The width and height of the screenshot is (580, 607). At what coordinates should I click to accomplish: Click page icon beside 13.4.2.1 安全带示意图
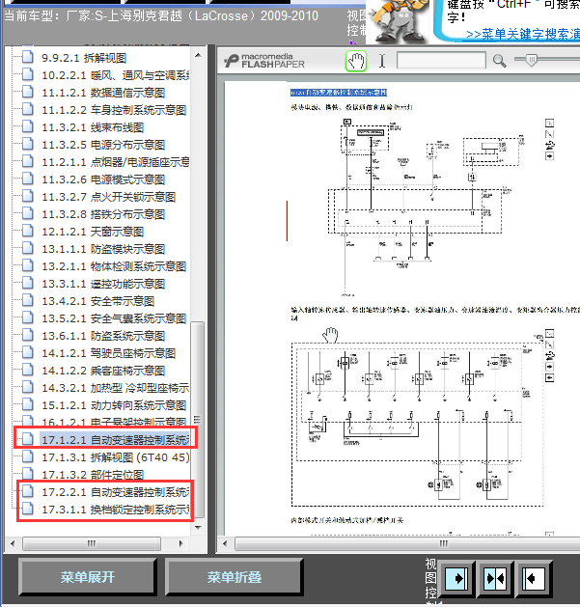(x=27, y=300)
